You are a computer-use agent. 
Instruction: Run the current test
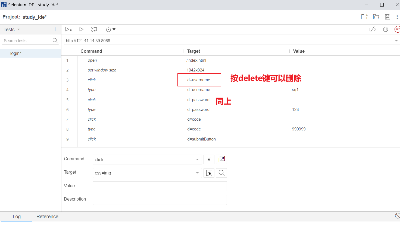click(81, 29)
